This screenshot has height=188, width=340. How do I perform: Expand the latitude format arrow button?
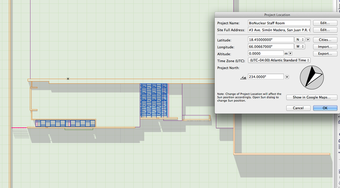pos(308,40)
